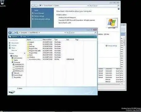Select the Program Files (x86) folder

click(x=34, y=51)
